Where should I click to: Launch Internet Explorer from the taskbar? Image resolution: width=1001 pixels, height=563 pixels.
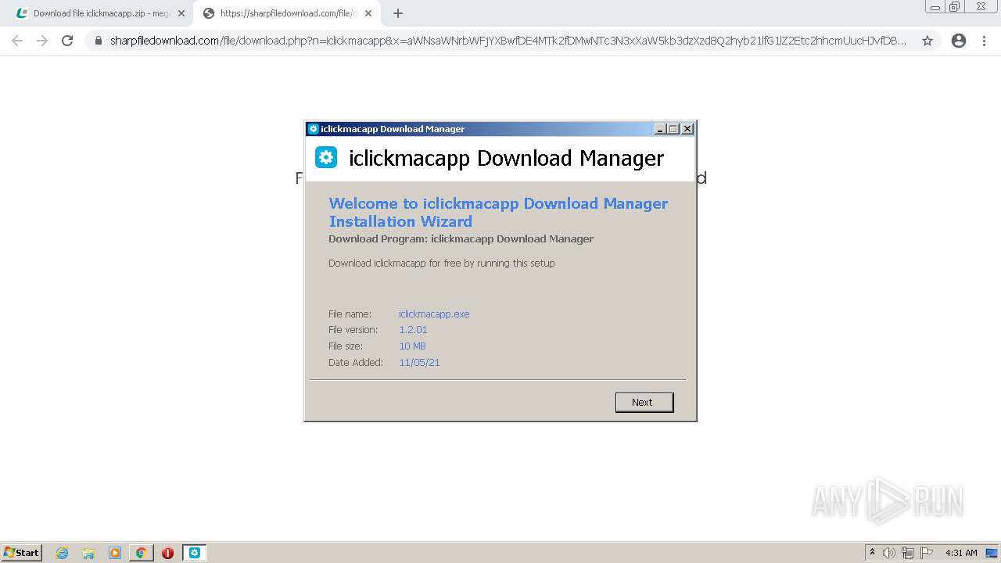coord(63,553)
